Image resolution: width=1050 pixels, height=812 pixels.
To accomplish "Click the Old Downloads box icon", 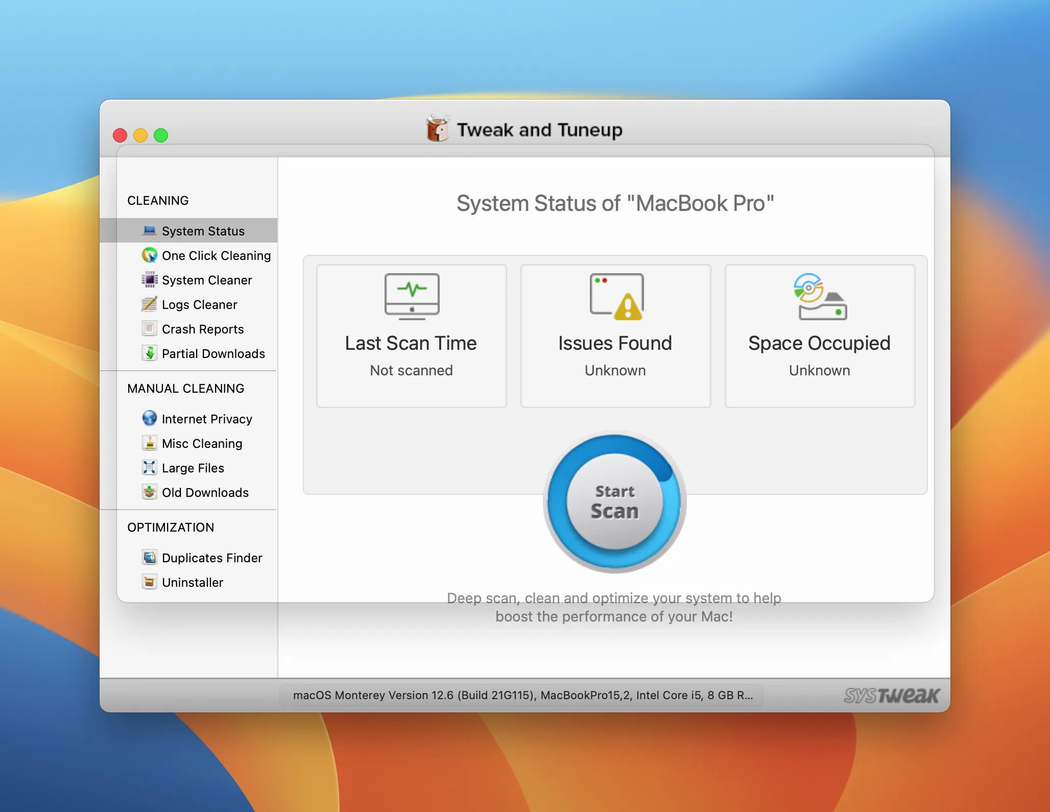I will 149,492.
